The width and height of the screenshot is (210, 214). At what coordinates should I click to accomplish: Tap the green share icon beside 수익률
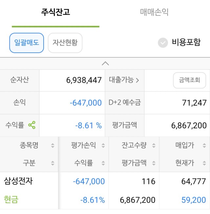pos(32,125)
